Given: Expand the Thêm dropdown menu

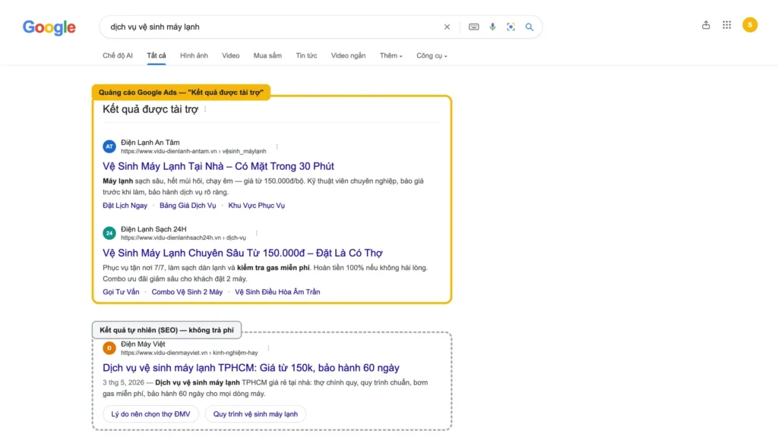Looking at the screenshot, I should 391,55.
